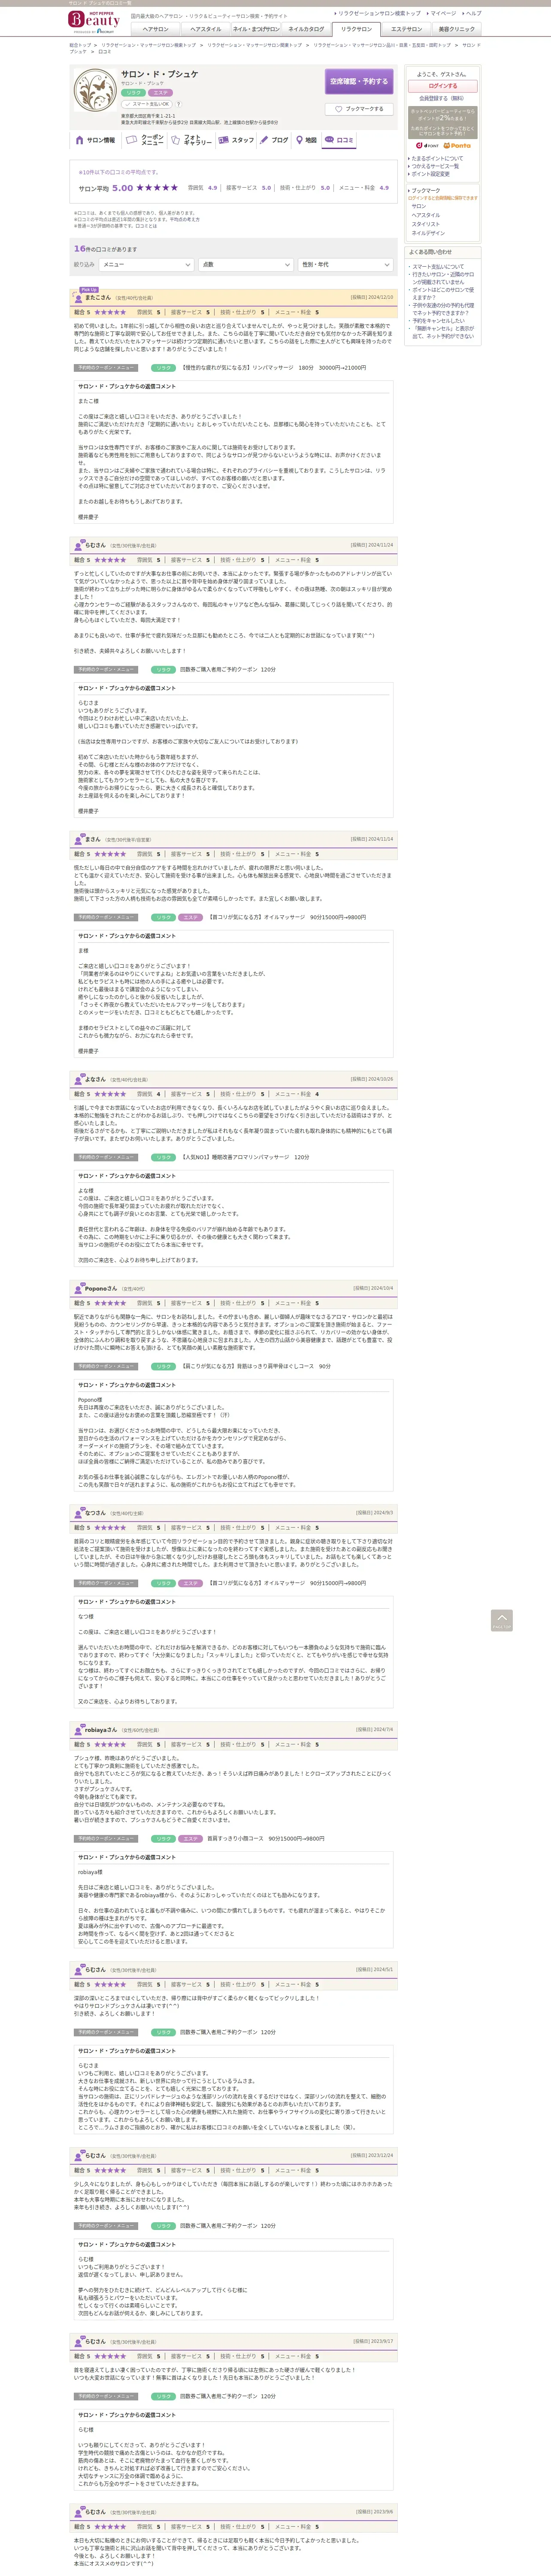Open the メニュー filter dropdown
The image size is (551, 2576).
(146, 265)
